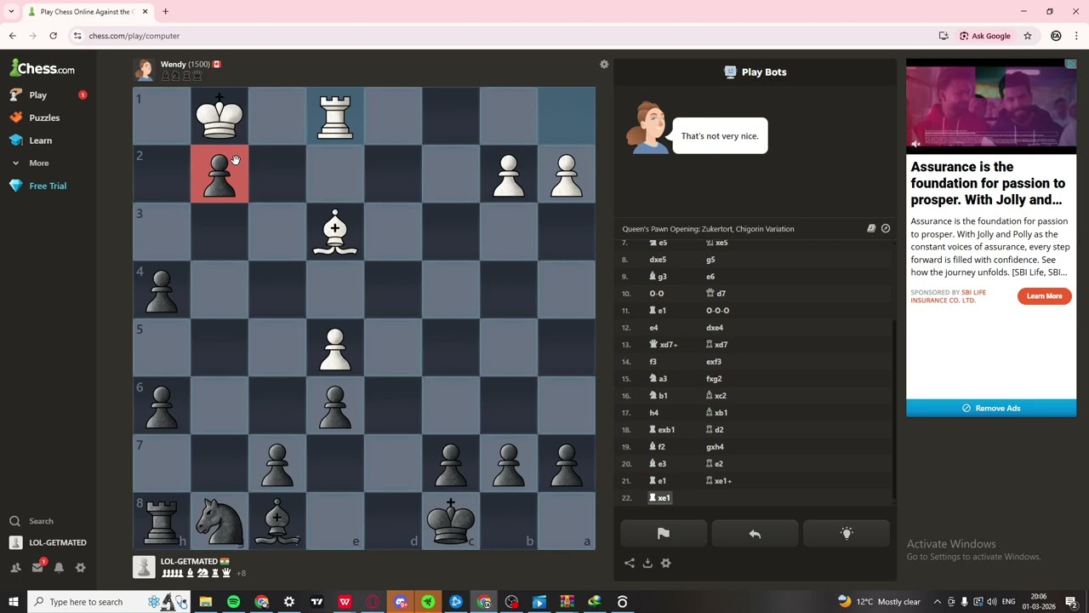The image size is (1089, 613).
Task: Jump to black move gxh4
Action: tap(715, 447)
